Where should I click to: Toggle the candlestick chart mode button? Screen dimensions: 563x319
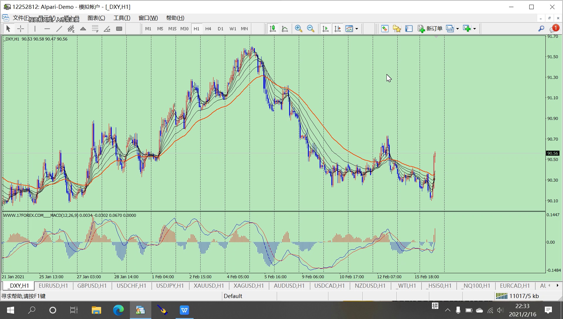tap(273, 29)
